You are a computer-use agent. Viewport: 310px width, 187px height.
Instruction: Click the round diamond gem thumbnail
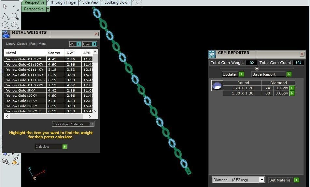click(x=217, y=85)
